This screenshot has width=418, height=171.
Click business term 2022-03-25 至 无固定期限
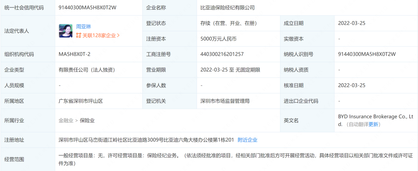pos(230,70)
